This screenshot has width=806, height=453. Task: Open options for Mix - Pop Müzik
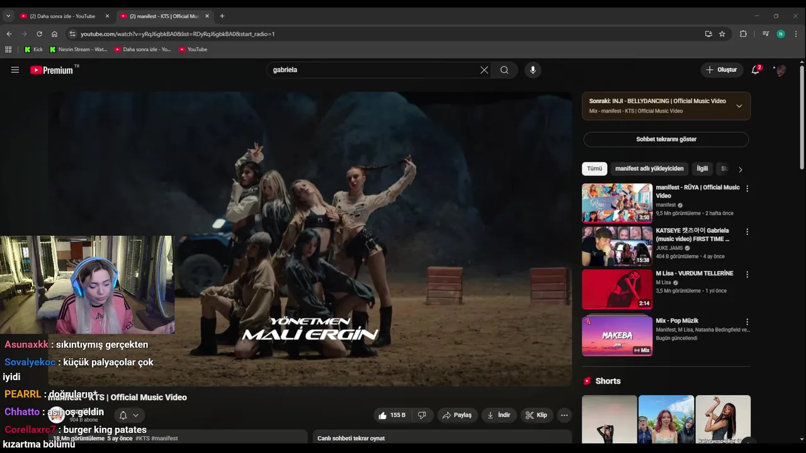pyautogui.click(x=747, y=322)
